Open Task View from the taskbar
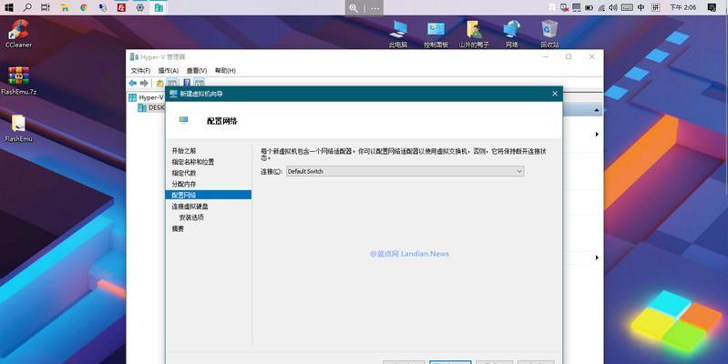 46,7
